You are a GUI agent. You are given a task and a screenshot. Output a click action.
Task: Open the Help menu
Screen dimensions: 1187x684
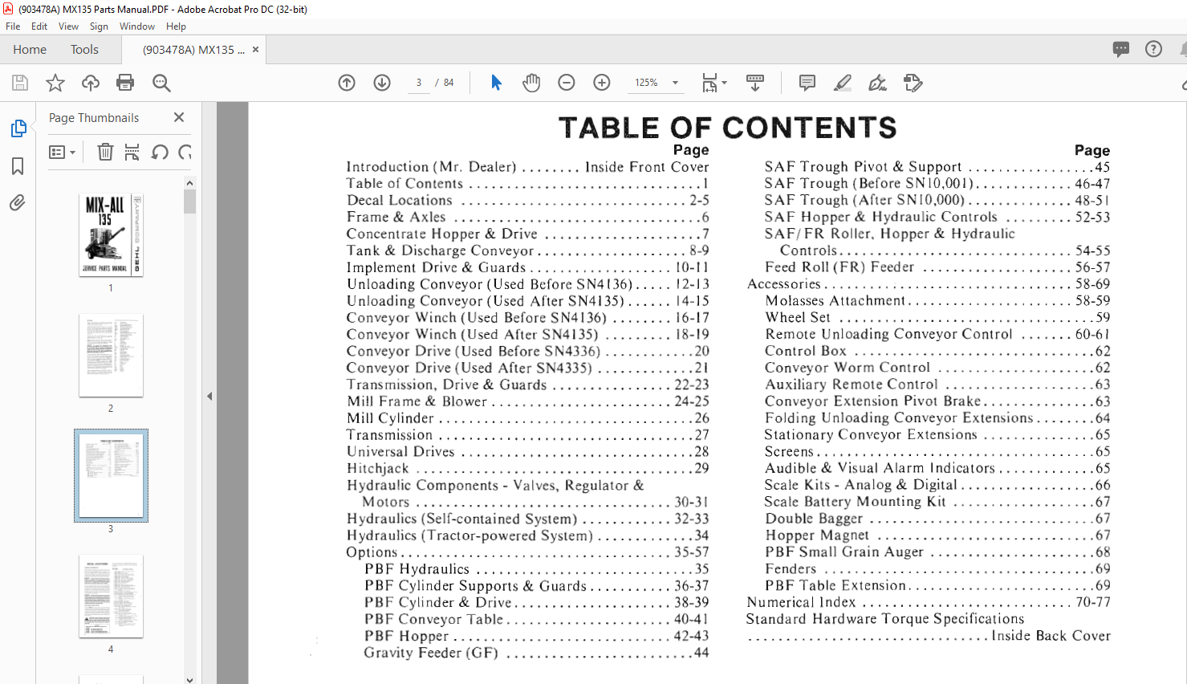(176, 26)
